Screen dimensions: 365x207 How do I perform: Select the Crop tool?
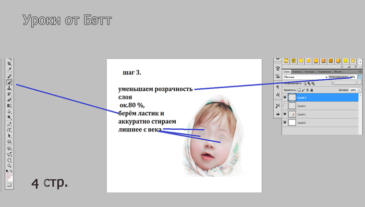[x=9, y=64]
